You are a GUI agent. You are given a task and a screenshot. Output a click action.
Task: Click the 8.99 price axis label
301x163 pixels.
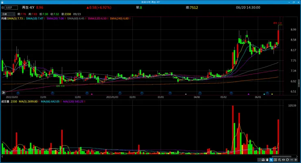[293, 30]
